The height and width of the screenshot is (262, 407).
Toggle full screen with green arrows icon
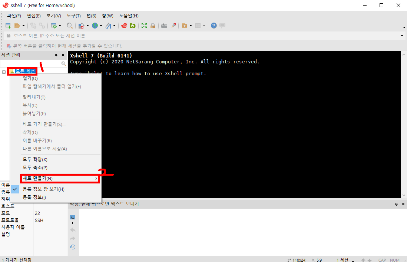[x=144, y=26]
